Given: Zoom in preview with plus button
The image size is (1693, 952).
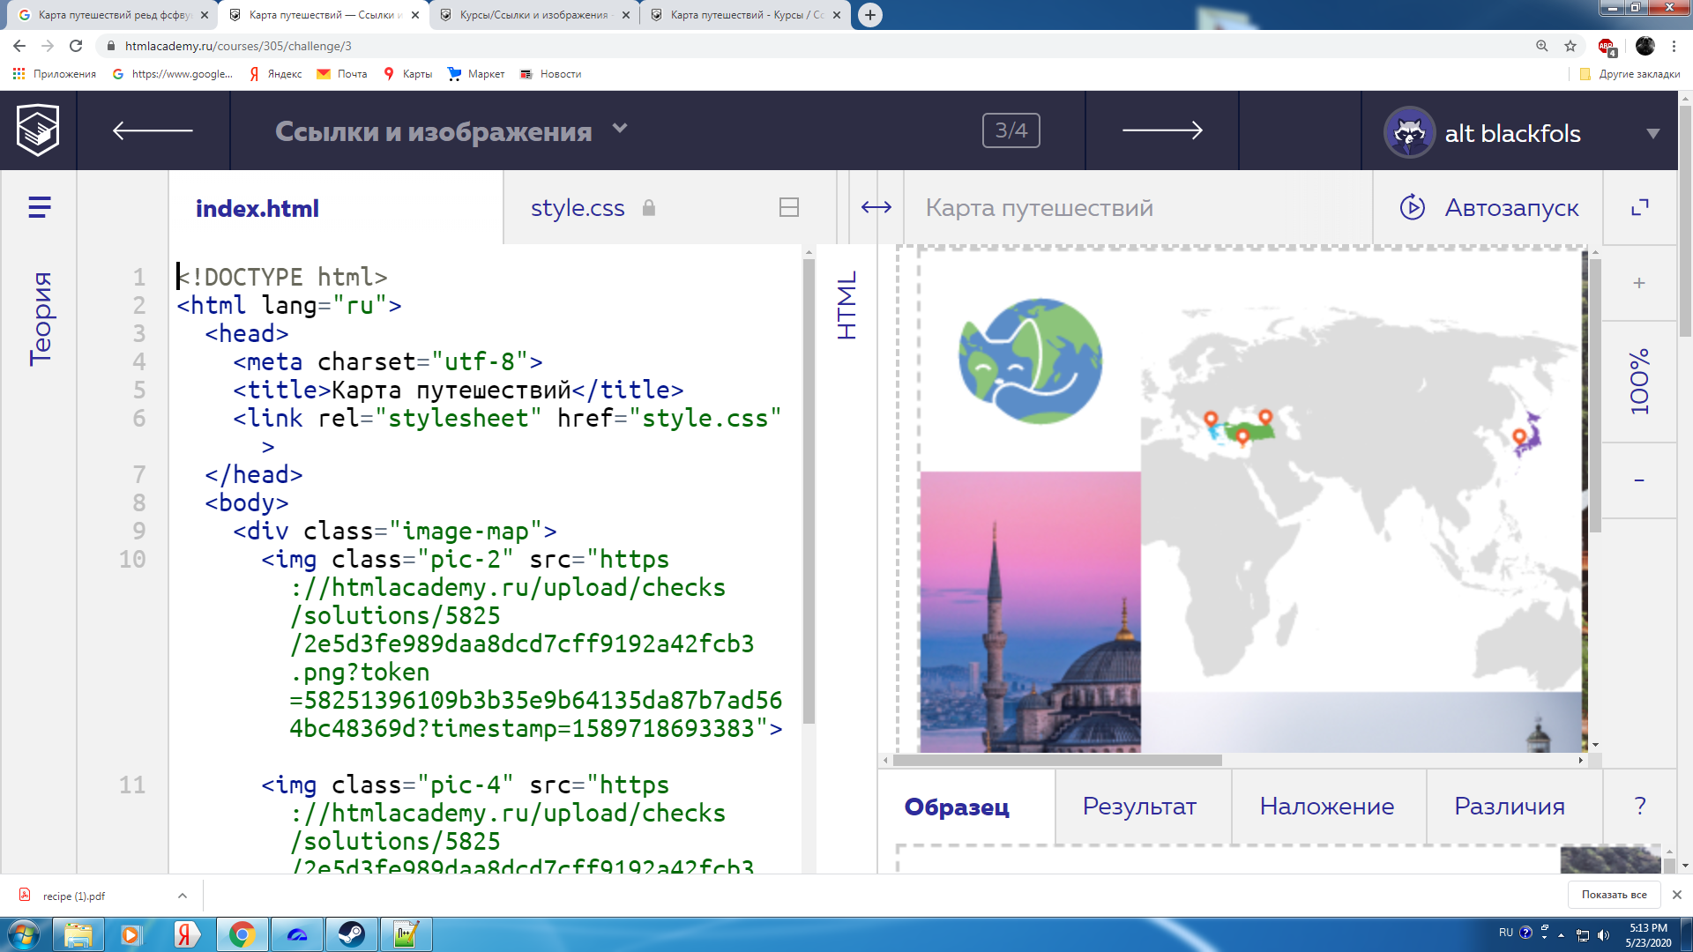Looking at the screenshot, I should 1638,283.
